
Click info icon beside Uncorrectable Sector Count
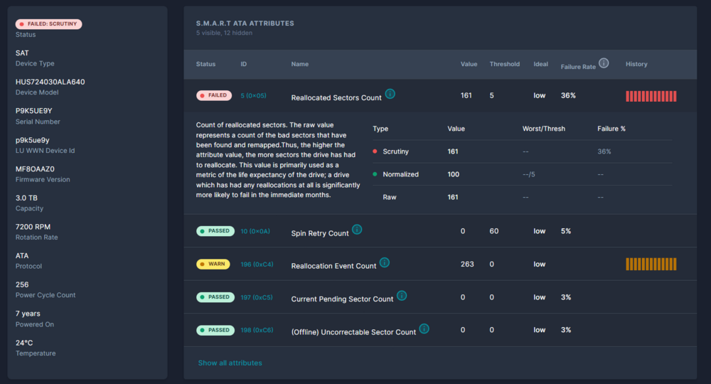424,329
